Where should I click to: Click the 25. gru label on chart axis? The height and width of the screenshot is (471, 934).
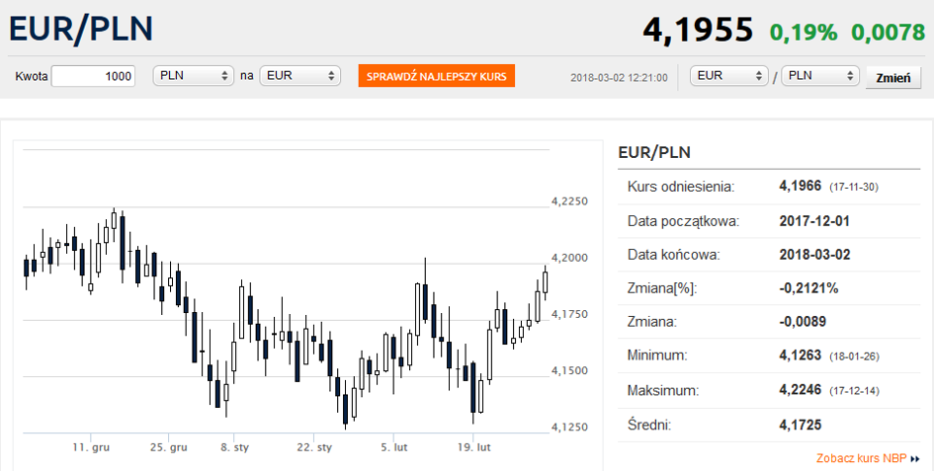coord(169,447)
